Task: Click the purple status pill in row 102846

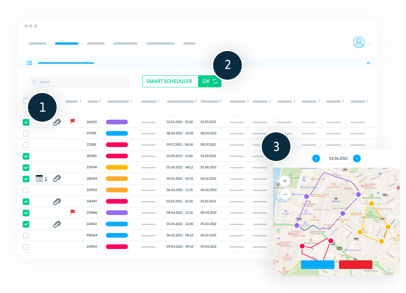Action: (x=117, y=213)
